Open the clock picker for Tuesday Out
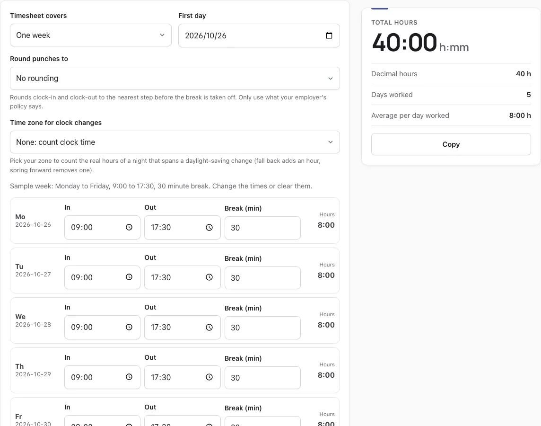 pos(209,277)
